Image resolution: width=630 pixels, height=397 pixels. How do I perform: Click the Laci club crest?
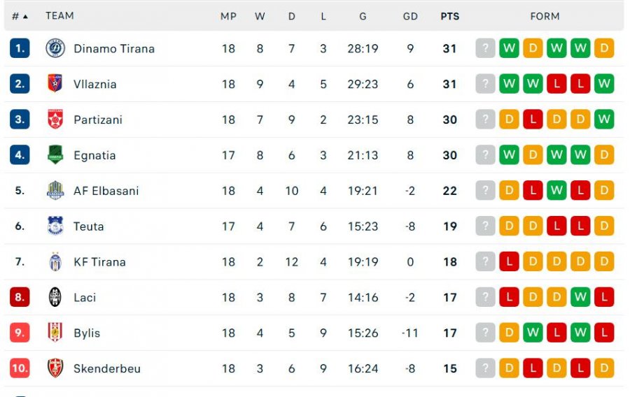coord(55,297)
